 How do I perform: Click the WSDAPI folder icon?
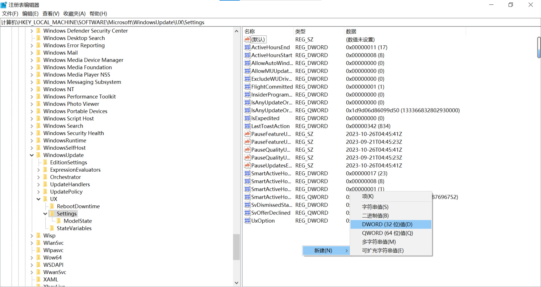pyautogui.click(x=39, y=265)
